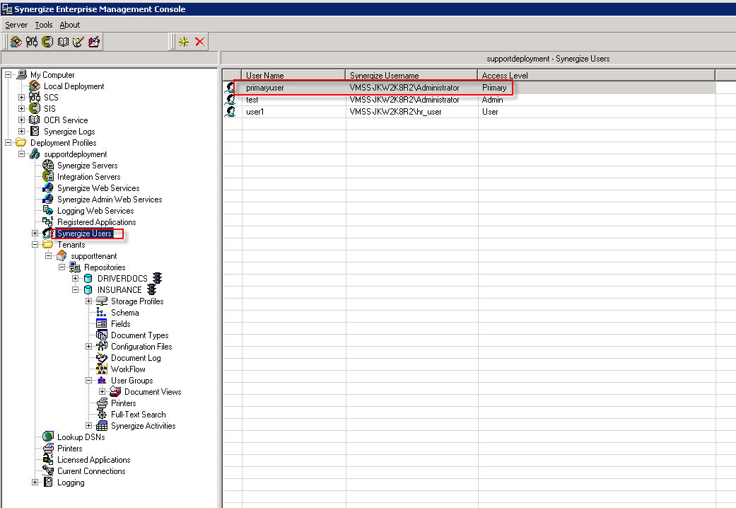Image resolution: width=736 pixels, height=508 pixels.
Task: Click the Schema icon
Action: pos(101,312)
